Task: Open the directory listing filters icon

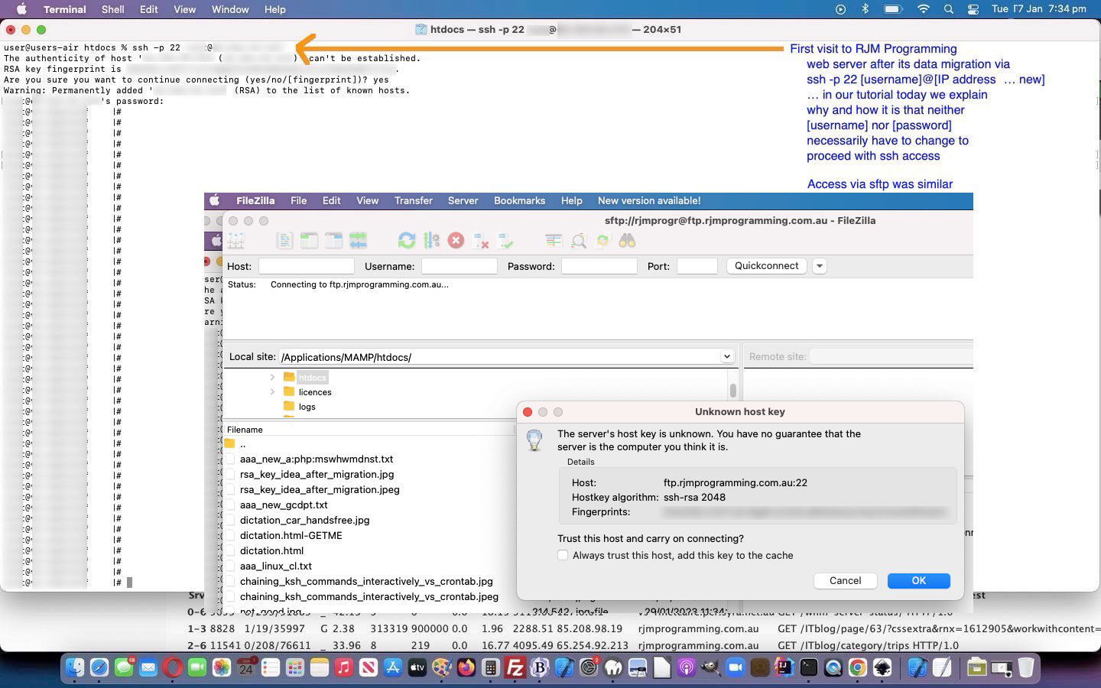Action: click(x=554, y=241)
